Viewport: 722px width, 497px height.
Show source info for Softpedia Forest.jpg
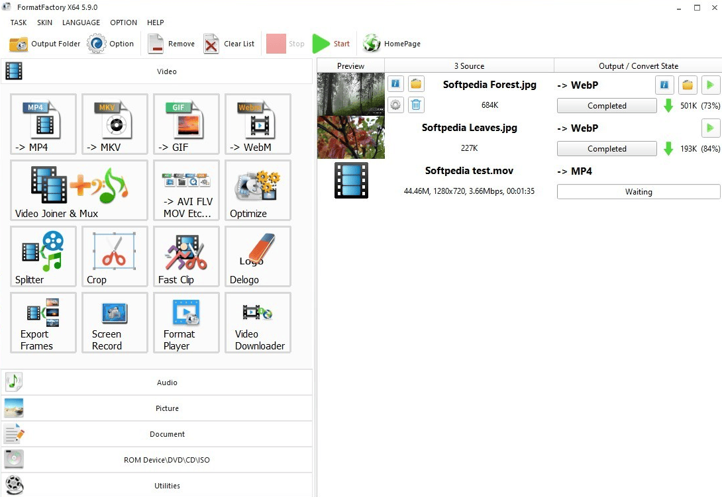click(395, 84)
